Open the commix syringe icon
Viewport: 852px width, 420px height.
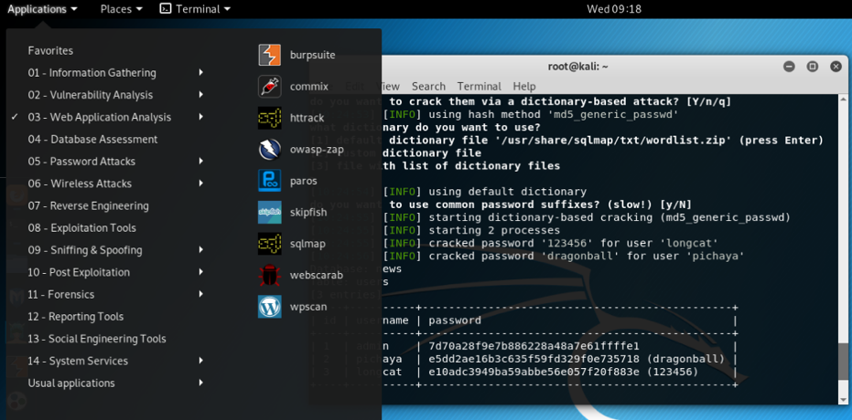[x=269, y=87]
